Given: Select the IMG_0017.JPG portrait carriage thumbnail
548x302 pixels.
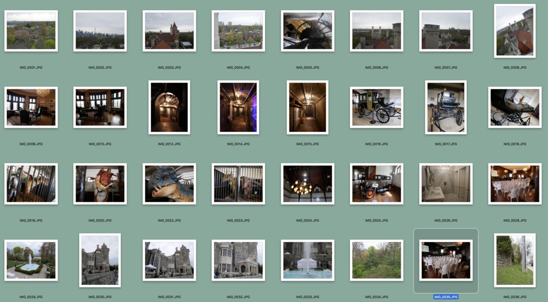Looking at the screenshot, I should (446, 107).
